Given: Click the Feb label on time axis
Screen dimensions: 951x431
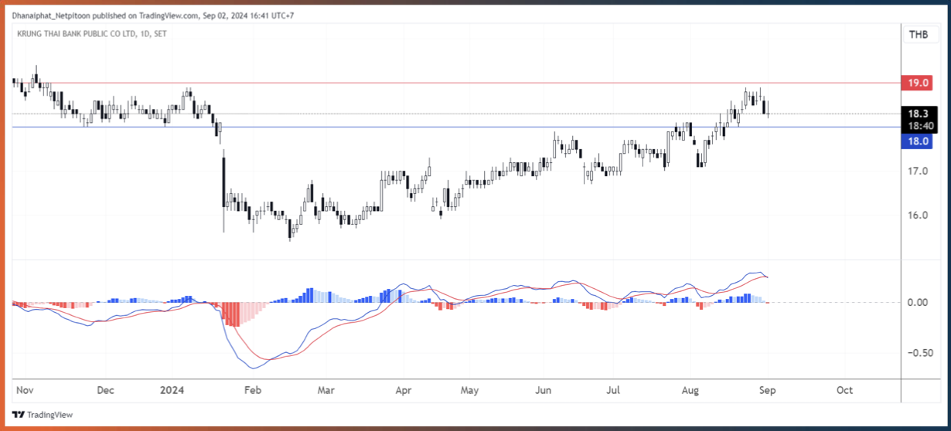Looking at the screenshot, I should (x=252, y=391).
